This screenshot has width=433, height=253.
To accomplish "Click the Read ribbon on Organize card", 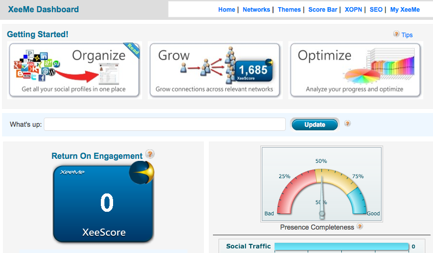I will tap(132, 50).
